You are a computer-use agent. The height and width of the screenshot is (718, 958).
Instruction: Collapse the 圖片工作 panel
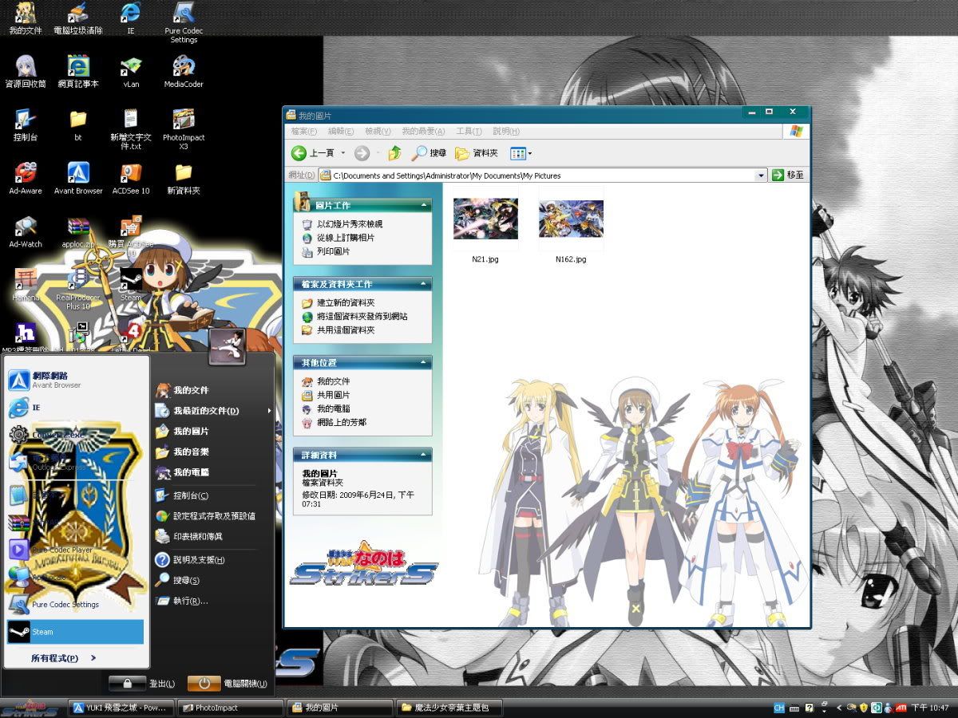[x=423, y=205]
